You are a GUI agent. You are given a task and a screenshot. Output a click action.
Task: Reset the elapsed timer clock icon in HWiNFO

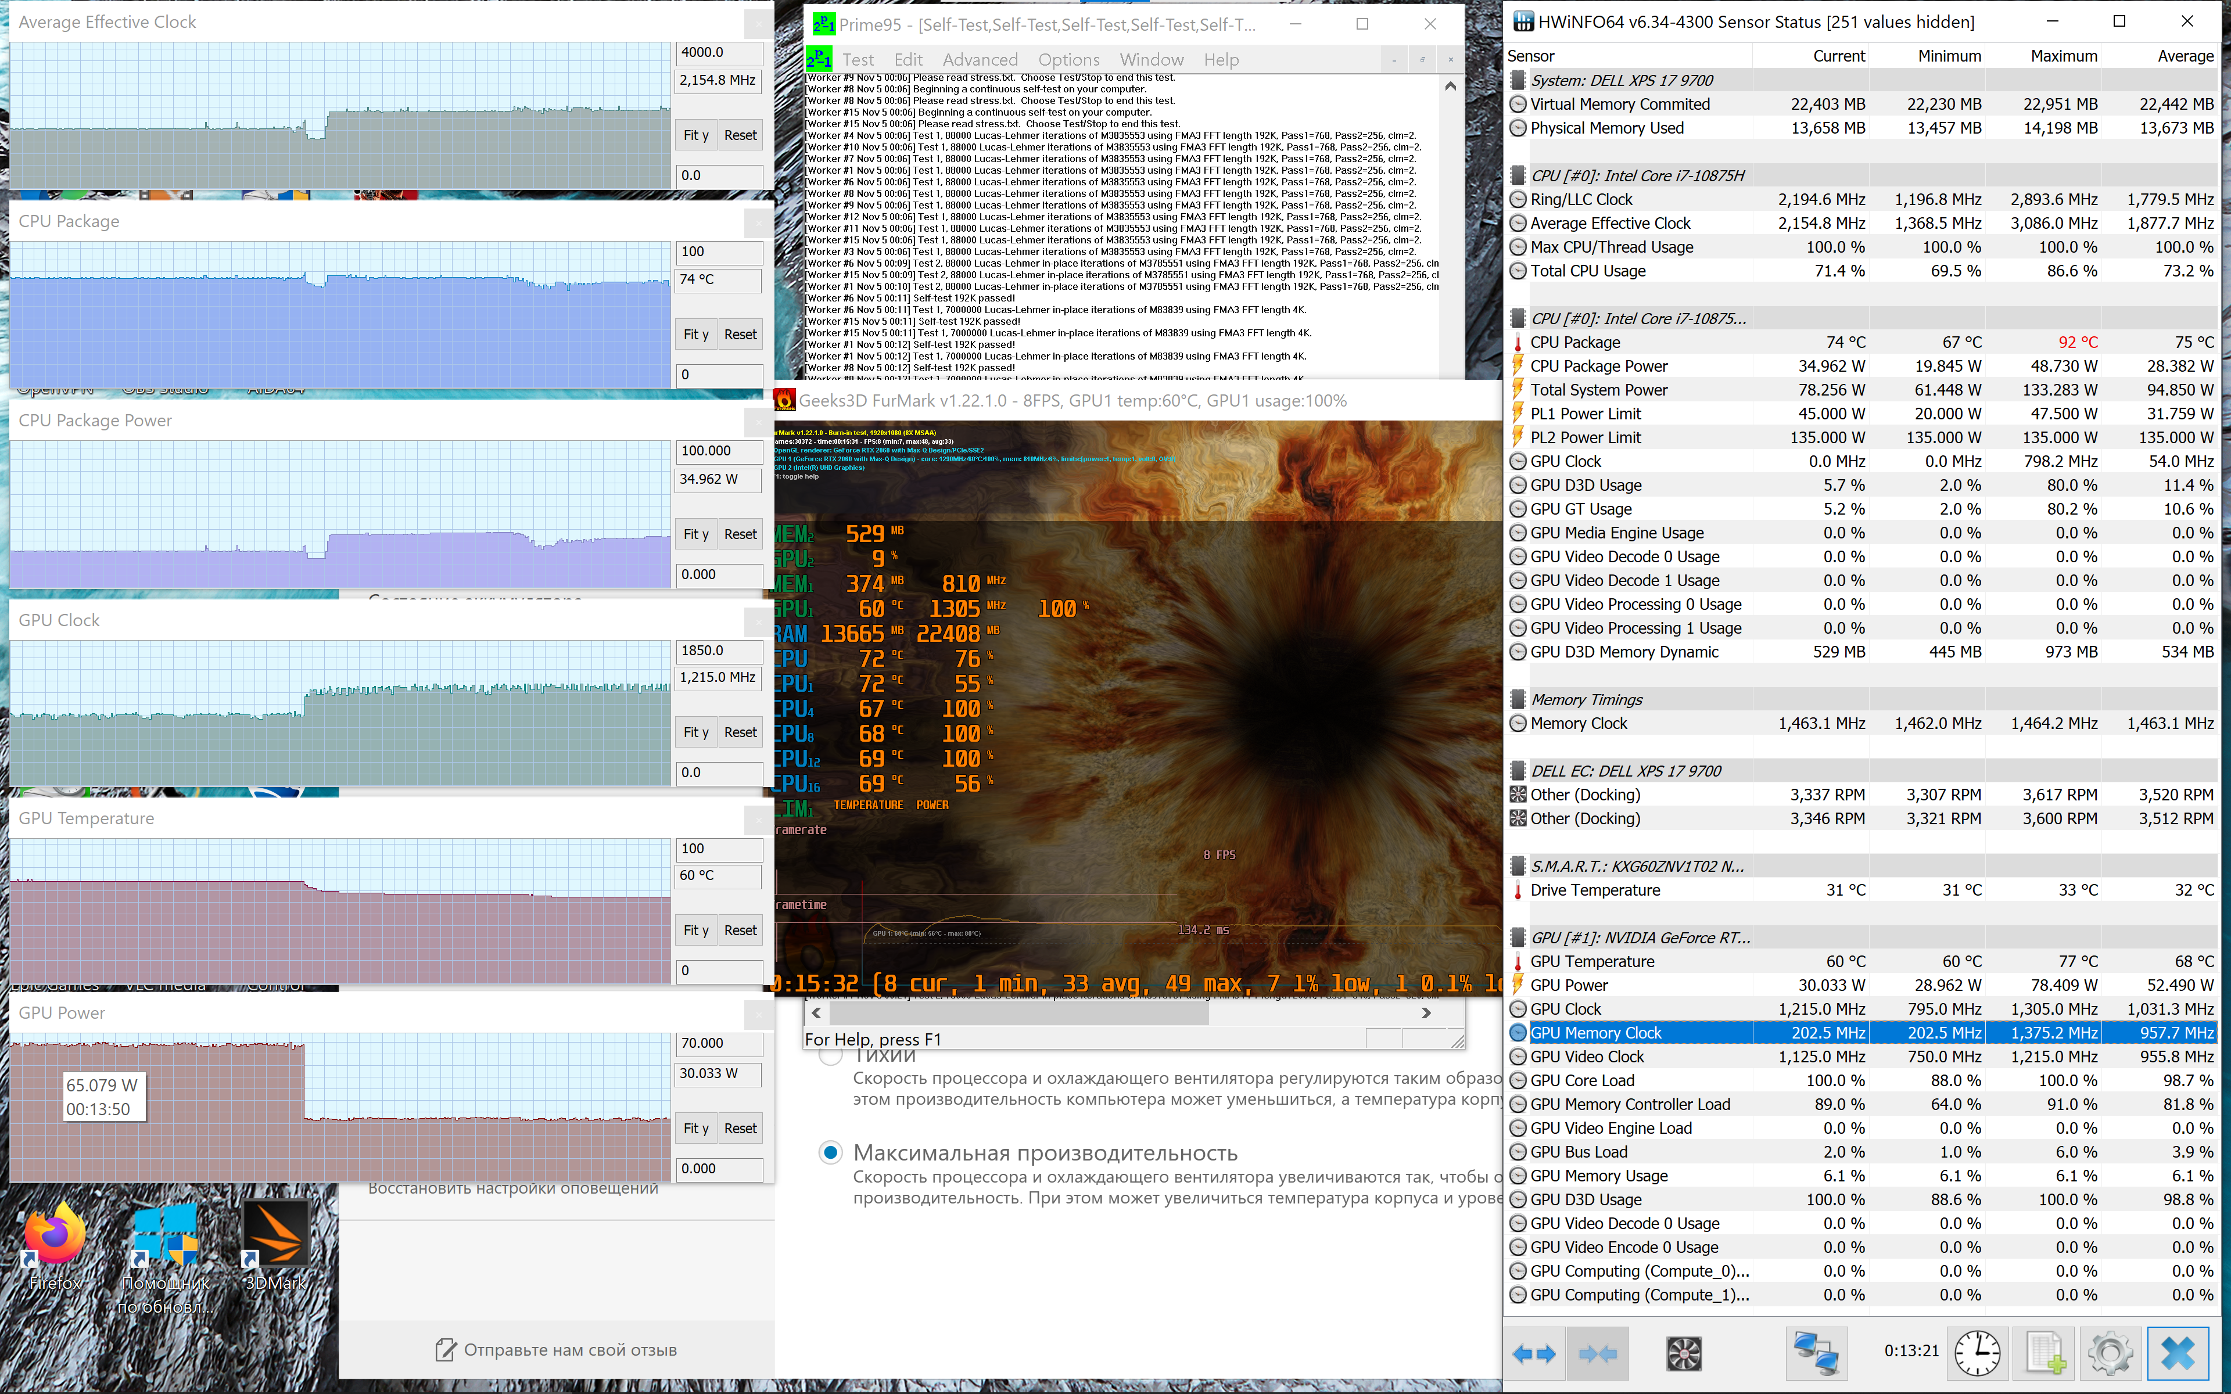[x=1978, y=1353]
